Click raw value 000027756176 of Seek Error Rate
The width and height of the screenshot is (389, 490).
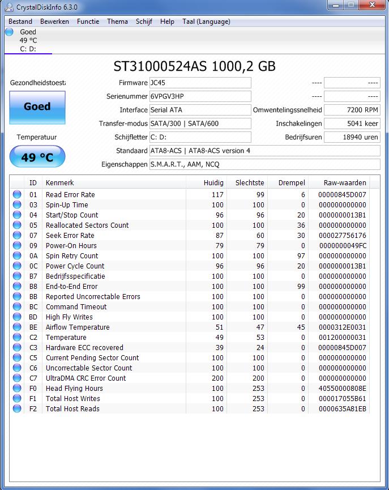click(x=343, y=236)
